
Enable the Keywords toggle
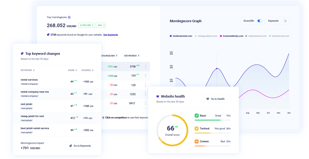click(x=285, y=21)
